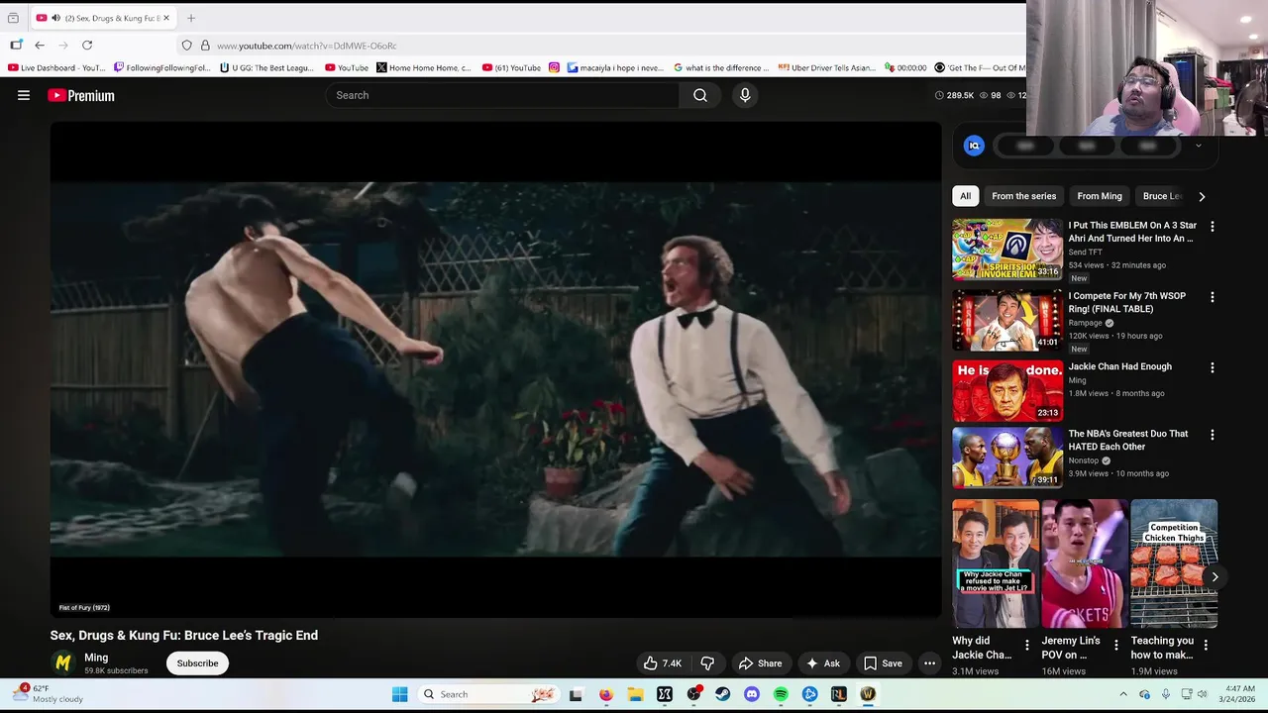1268x713 pixels.
Task: Open the Instagram bookmark icon
Action: [554, 68]
